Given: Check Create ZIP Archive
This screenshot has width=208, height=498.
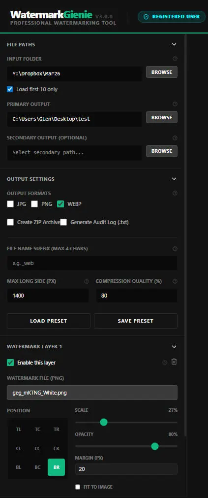Looking at the screenshot, I should coord(10,222).
